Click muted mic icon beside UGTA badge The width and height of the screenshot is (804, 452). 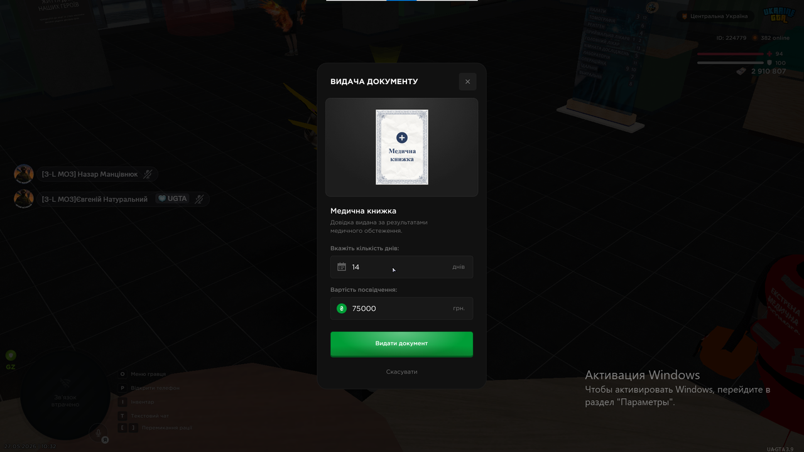click(x=199, y=199)
